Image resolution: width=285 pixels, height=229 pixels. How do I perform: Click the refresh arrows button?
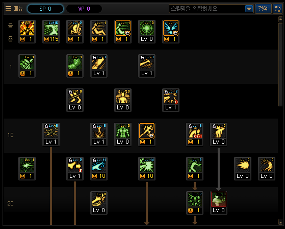pos(277,9)
